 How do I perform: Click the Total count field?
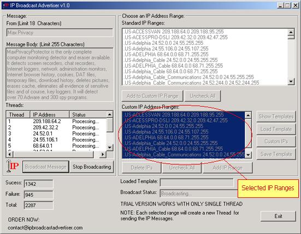click(38, 206)
